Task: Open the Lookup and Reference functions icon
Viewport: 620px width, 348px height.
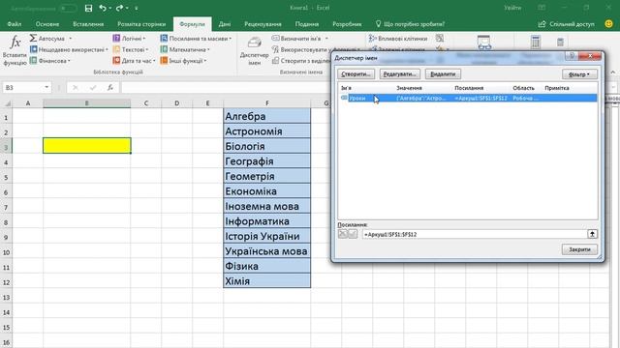Action: pos(164,39)
